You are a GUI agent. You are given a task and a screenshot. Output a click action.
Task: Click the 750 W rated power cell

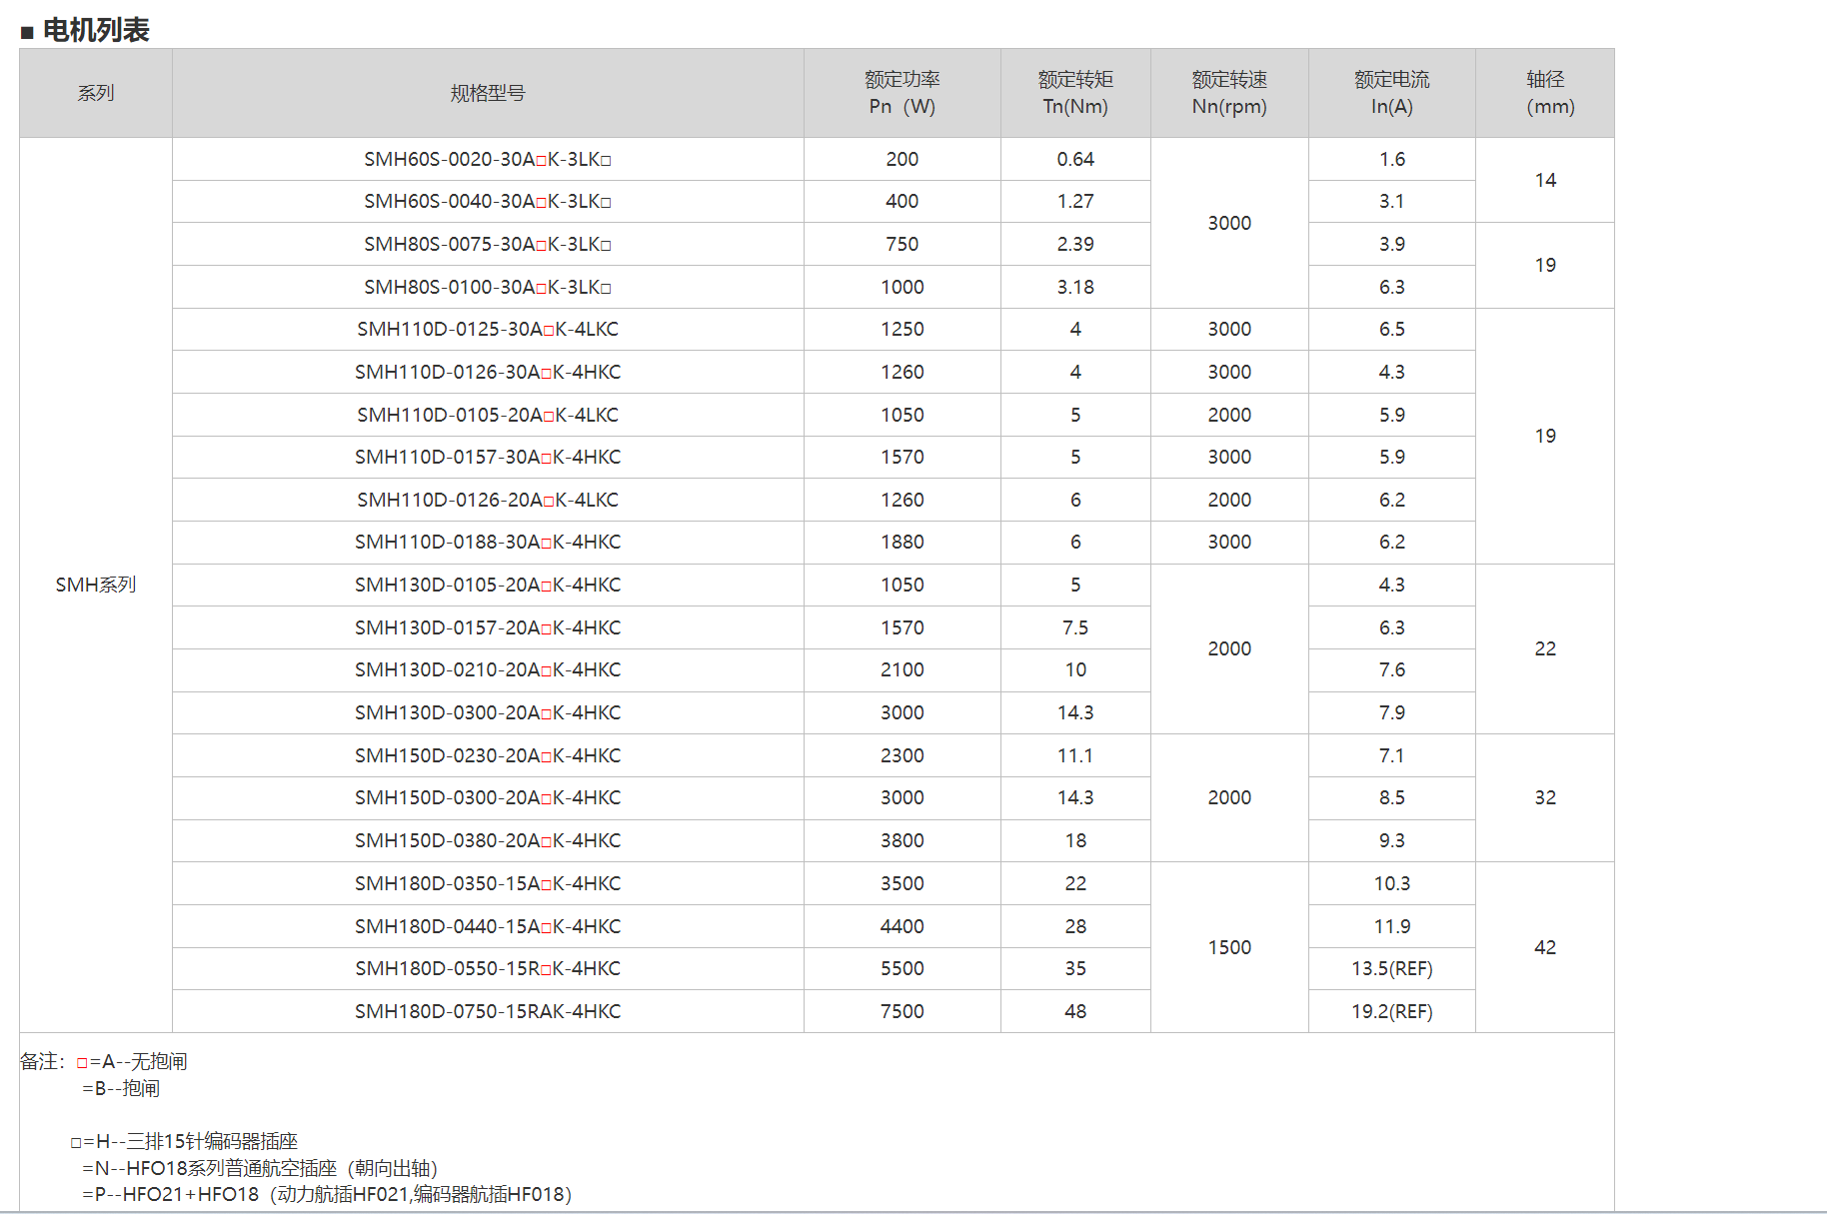[902, 244]
